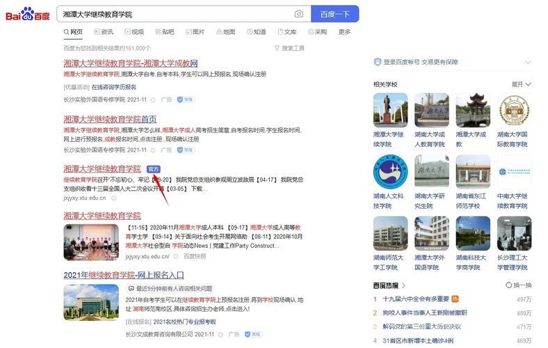Open hot search 十九届六中全会有多重要
Image resolution: width=548 pixels, height=348 pixels.
point(416,299)
